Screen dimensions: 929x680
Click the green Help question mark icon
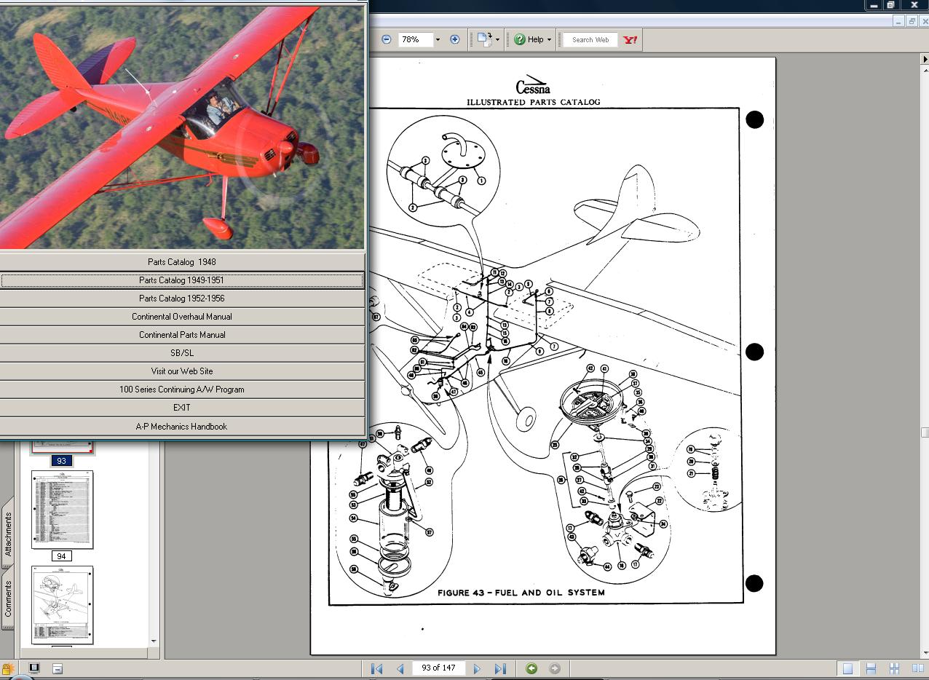[519, 39]
